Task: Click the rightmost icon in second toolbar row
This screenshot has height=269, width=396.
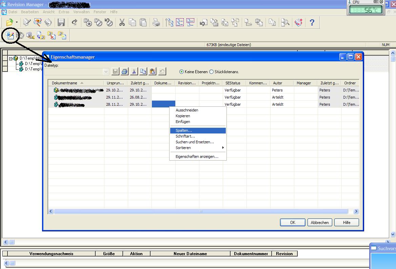Action: point(62,36)
